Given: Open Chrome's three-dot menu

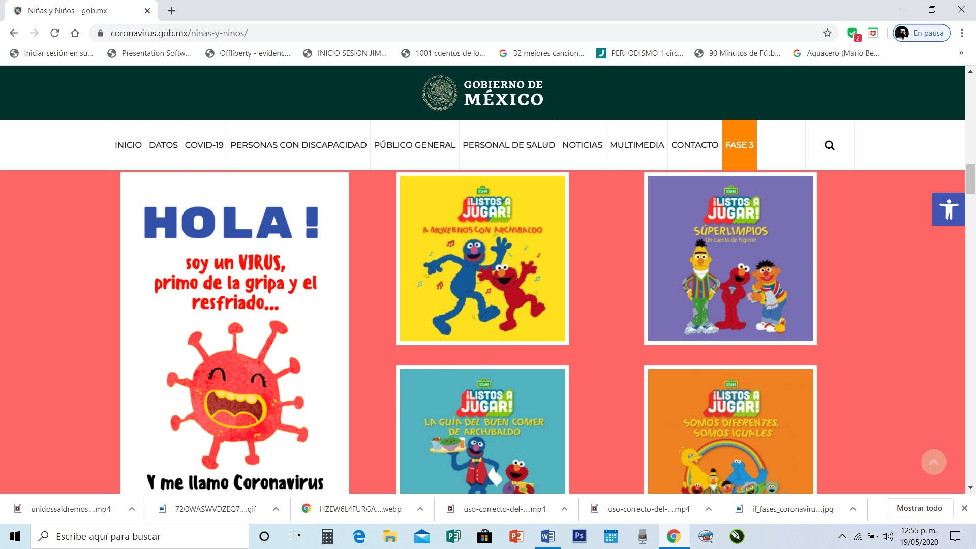Looking at the screenshot, I should [x=962, y=33].
